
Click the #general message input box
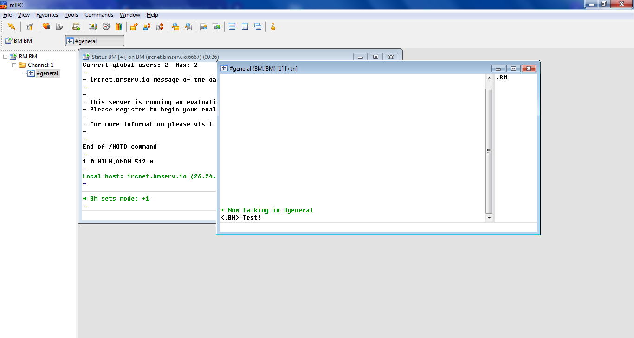(x=378, y=227)
